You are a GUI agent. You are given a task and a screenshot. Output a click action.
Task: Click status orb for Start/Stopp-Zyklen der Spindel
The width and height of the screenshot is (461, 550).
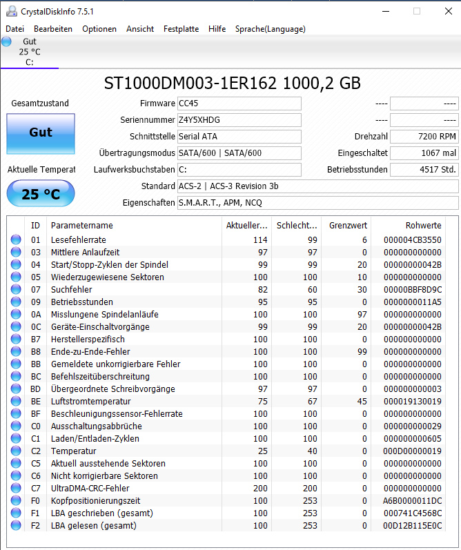(16, 264)
